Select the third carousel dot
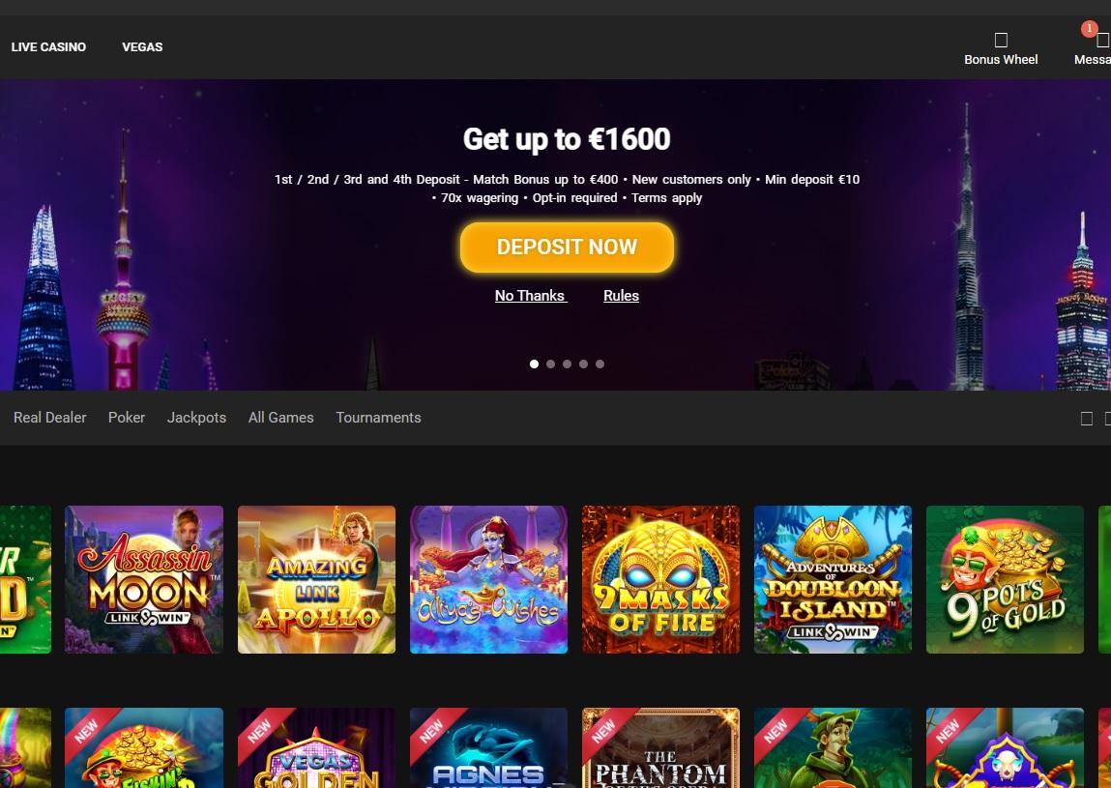Image resolution: width=1111 pixels, height=788 pixels. pyautogui.click(x=567, y=364)
